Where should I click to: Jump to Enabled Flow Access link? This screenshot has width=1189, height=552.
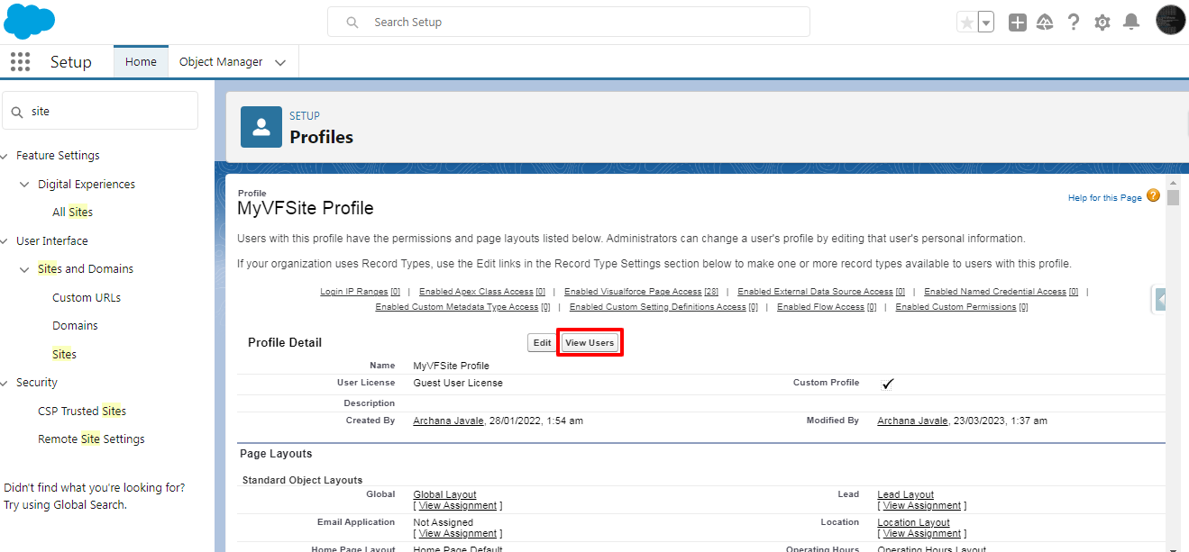pyautogui.click(x=827, y=307)
